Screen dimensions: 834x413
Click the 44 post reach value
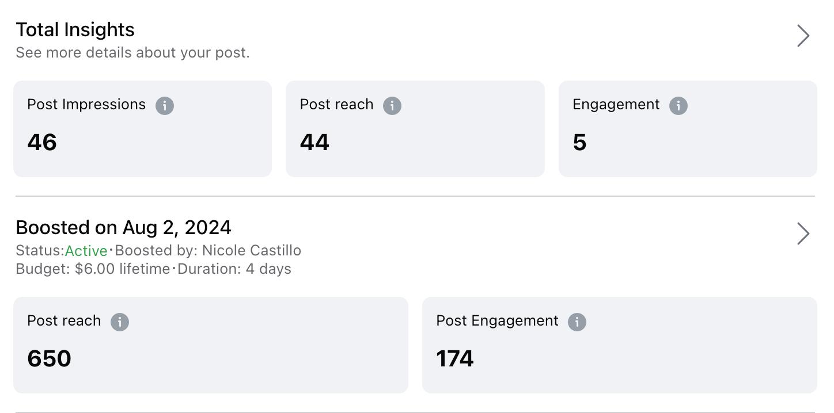click(x=314, y=142)
